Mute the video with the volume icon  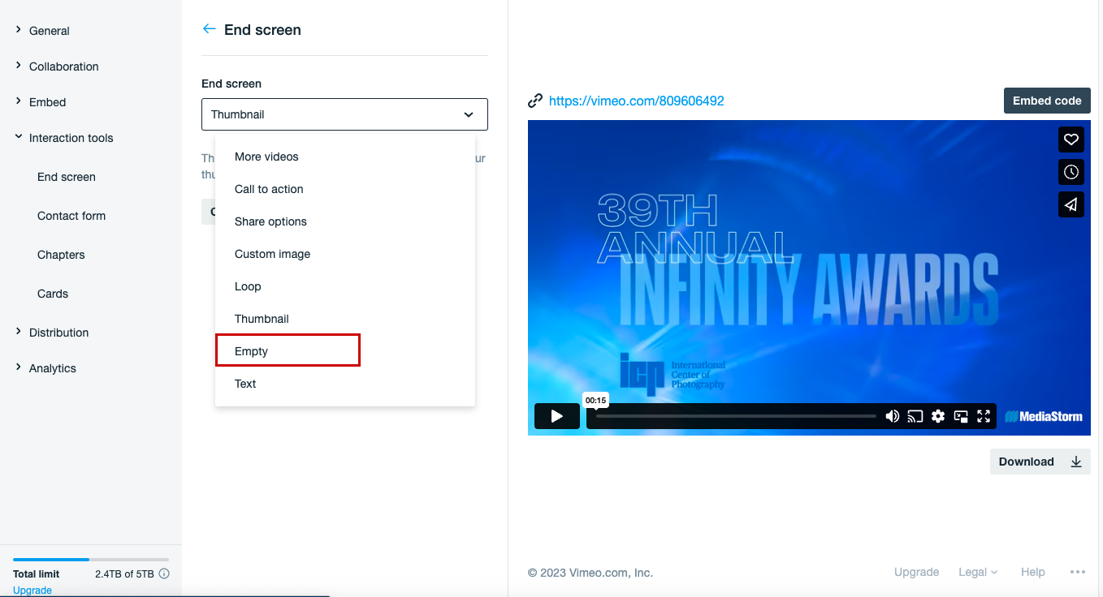(892, 415)
